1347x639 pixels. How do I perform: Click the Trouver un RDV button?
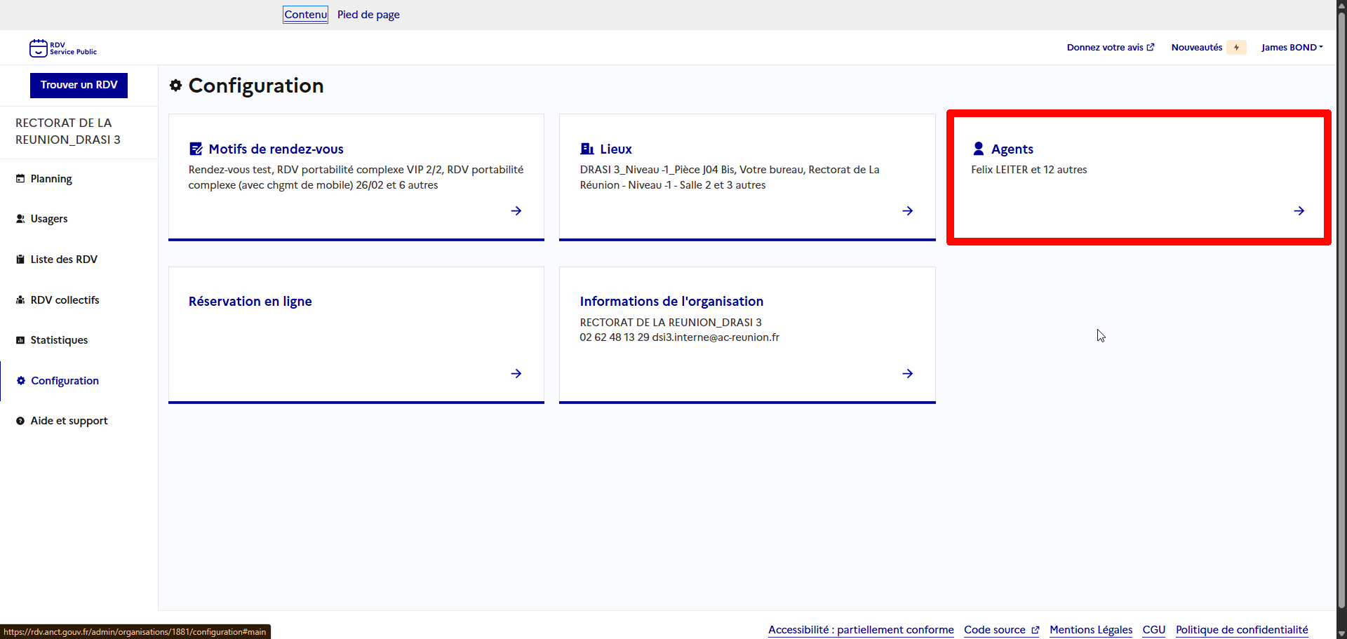pos(79,85)
